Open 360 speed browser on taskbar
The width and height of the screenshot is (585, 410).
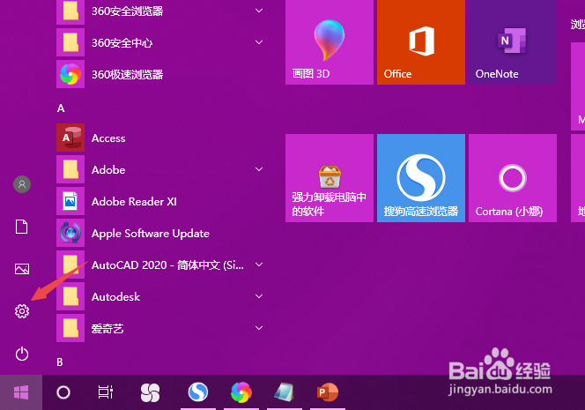tap(241, 392)
